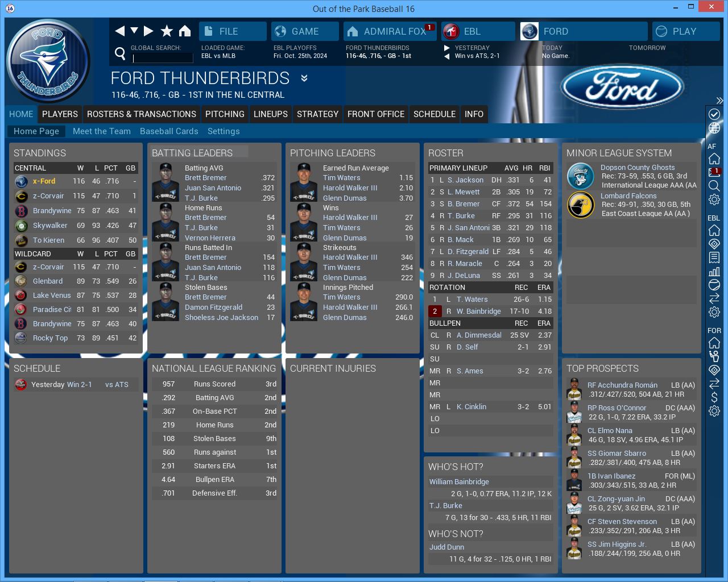The width and height of the screenshot is (728, 582).
Task: Open the EBL section settings gear
Action: 714,312
